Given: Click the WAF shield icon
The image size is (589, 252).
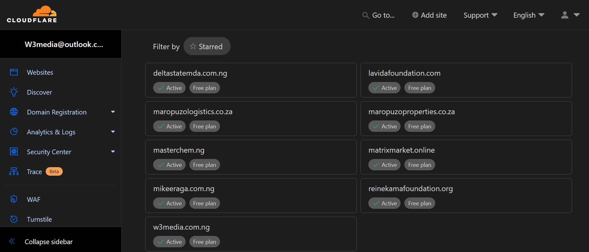Looking at the screenshot, I should click(14, 199).
